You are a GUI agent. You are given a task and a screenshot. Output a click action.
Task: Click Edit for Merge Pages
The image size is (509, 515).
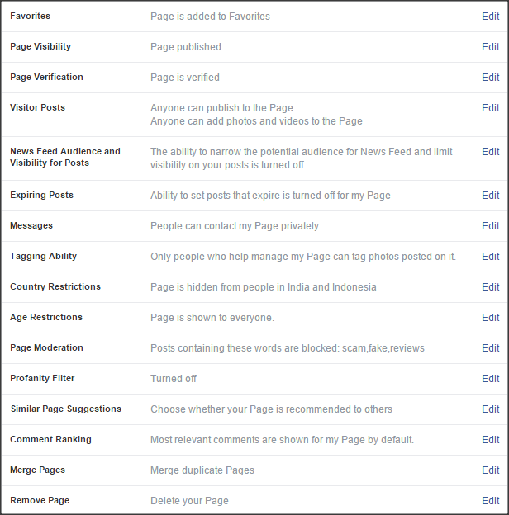click(x=490, y=470)
